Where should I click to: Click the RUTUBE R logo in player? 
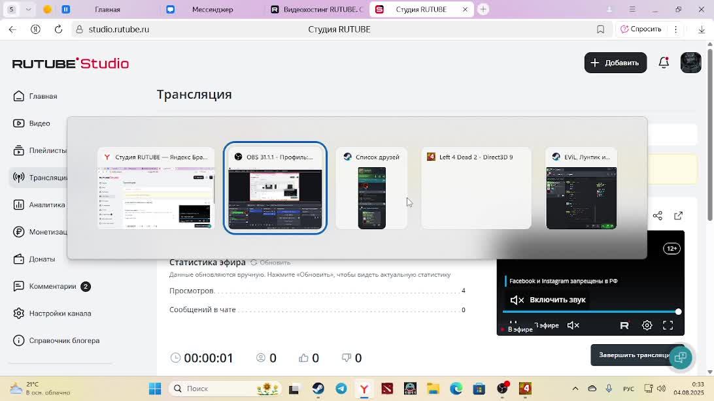(x=624, y=325)
